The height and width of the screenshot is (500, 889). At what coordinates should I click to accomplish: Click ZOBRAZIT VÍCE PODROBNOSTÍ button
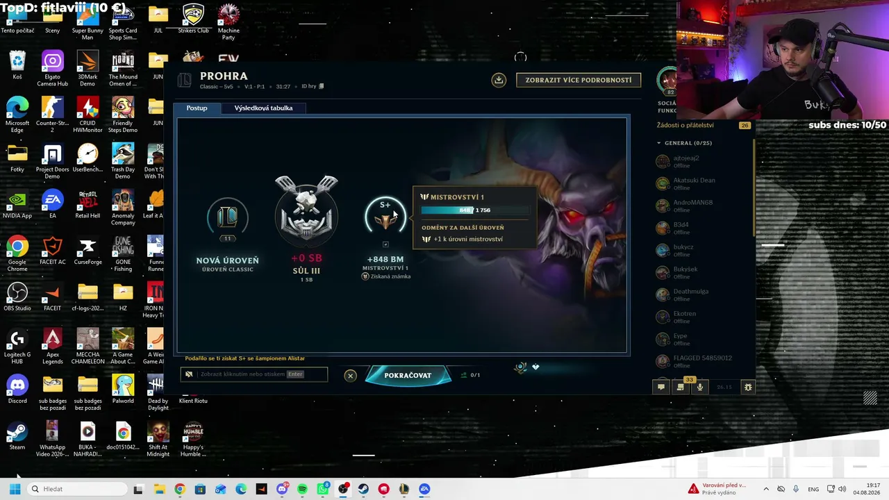[x=579, y=80]
